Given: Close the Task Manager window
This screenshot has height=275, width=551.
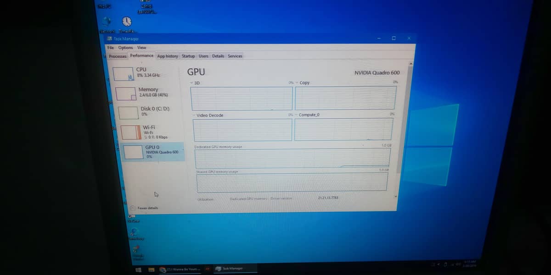Looking at the screenshot, I should [x=409, y=38].
